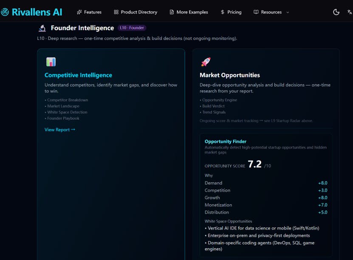Follow the View Report link
This screenshot has width=353, height=260.
(60, 130)
